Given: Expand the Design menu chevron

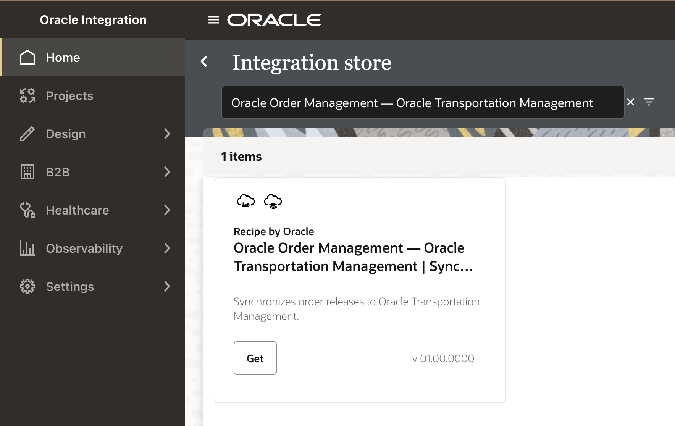Looking at the screenshot, I should (x=167, y=134).
